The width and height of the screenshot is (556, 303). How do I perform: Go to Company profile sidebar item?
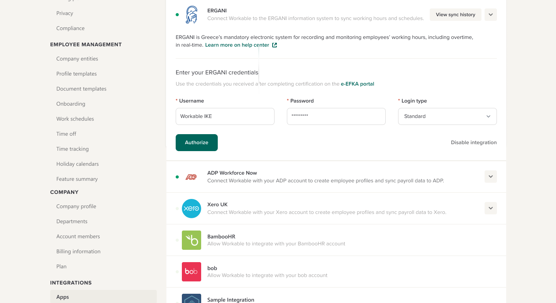pyautogui.click(x=76, y=206)
